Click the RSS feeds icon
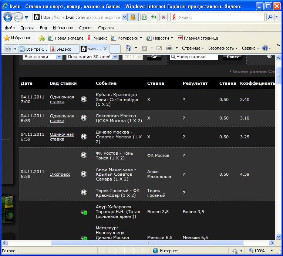Viewport: 283px width, 256px height. 144,48
